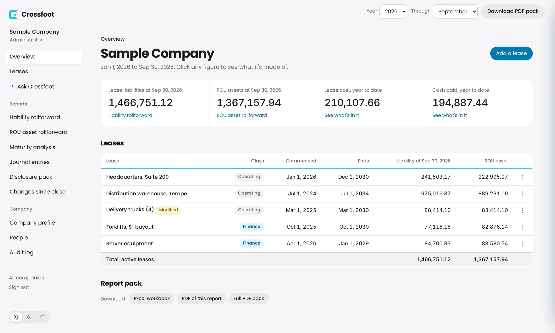
Task: Click the Liability at Sep 30, 2026 column header
Action: coord(423,161)
